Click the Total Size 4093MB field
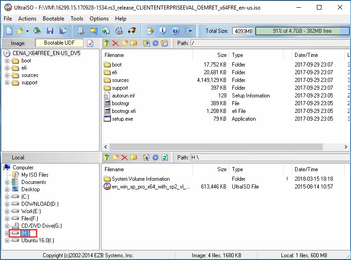The image size is (351, 260). click(243, 31)
